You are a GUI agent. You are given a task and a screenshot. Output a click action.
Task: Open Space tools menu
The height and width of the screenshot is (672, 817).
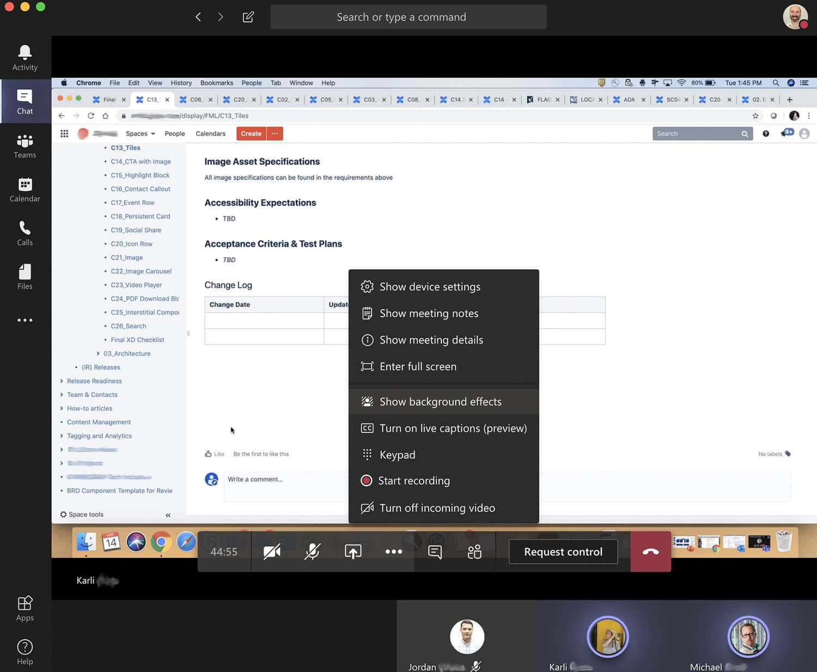pyautogui.click(x=82, y=514)
